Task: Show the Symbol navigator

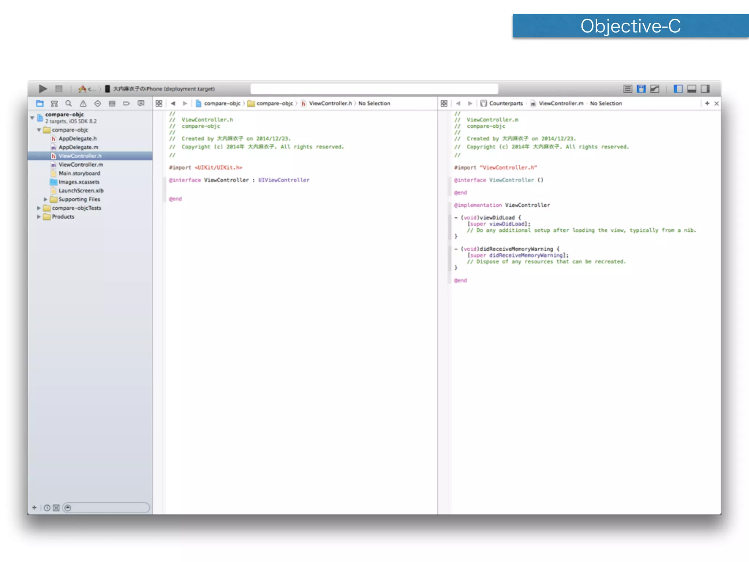Action: 54,104
